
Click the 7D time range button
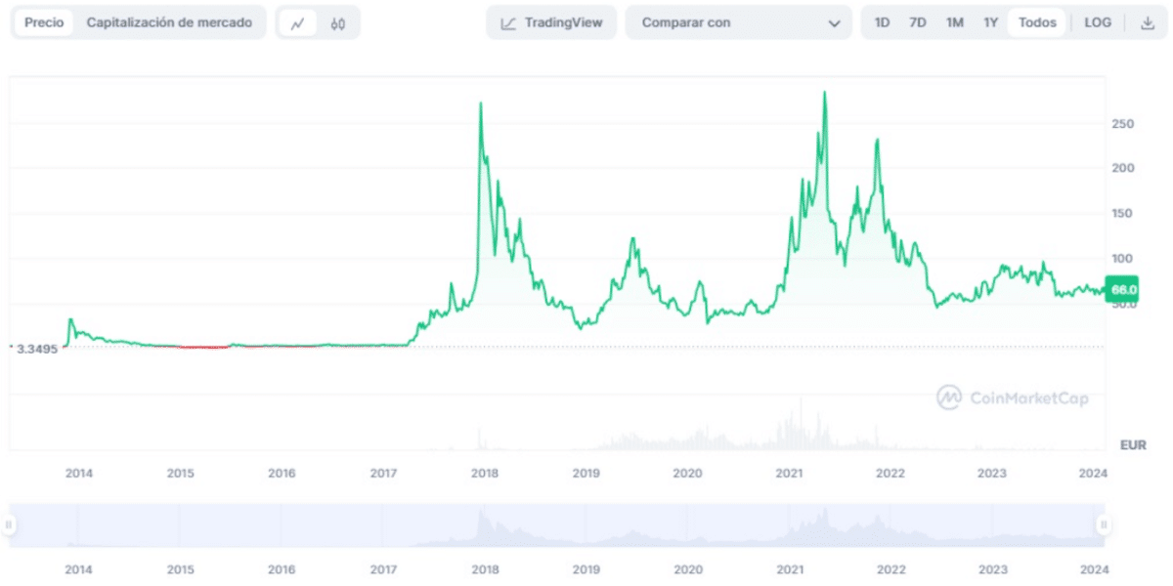point(920,21)
